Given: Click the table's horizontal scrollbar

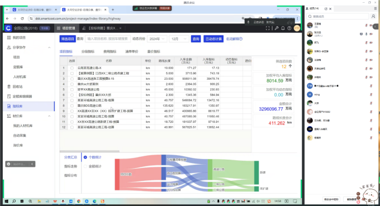Looking at the screenshot, I should [x=89, y=151].
